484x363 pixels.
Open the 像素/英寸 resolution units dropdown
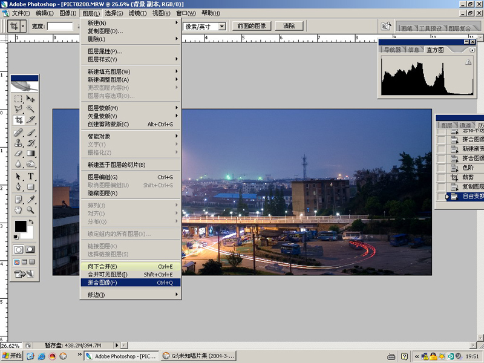(222, 26)
